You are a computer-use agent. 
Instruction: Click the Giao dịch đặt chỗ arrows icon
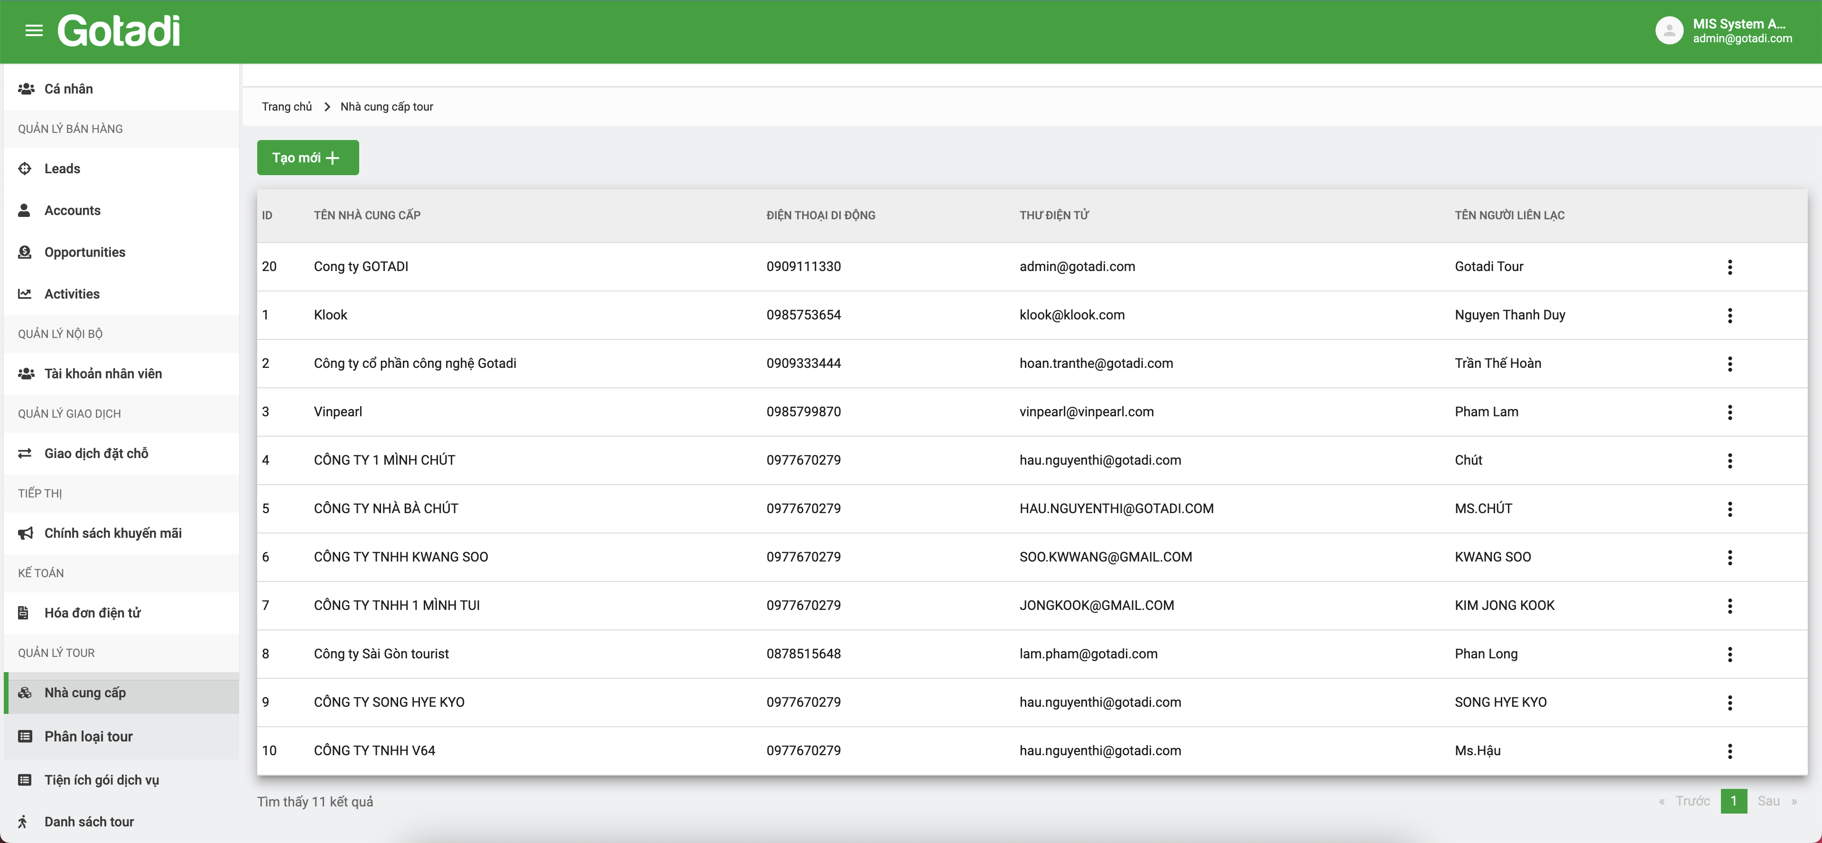[25, 453]
